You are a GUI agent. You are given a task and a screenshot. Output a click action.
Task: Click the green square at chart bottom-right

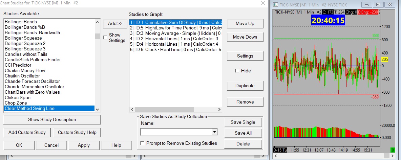point(393,150)
